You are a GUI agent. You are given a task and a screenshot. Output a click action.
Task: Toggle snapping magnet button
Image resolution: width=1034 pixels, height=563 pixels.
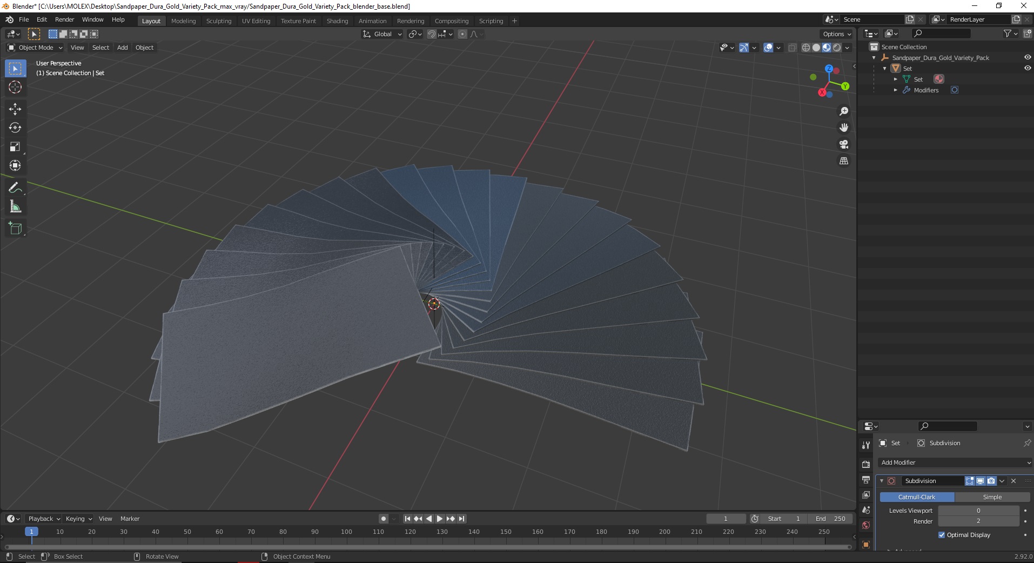(431, 34)
